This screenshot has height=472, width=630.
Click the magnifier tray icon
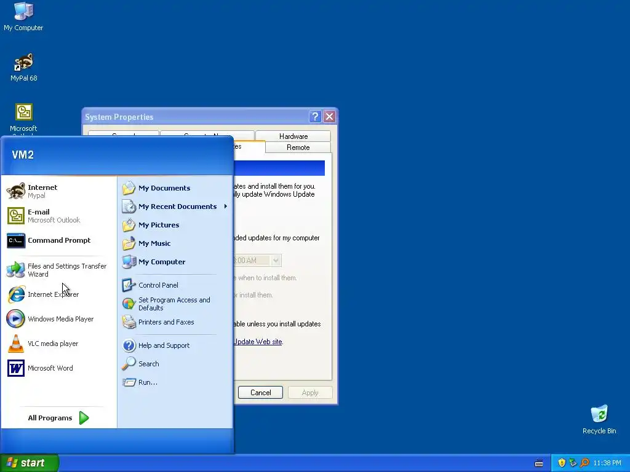(x=584, y=463)
